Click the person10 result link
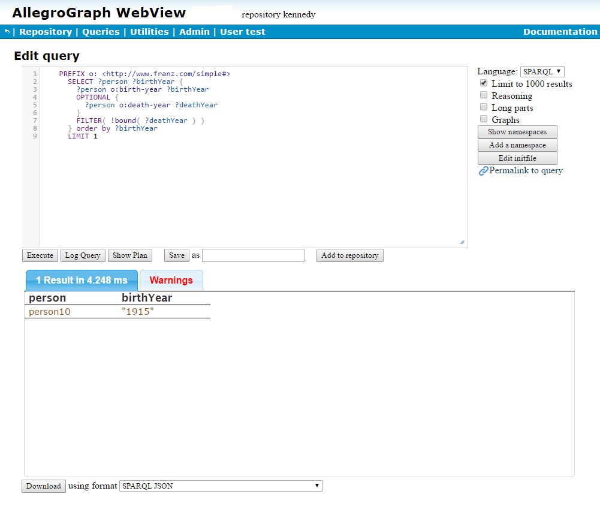This screenshot has width=600, height=506. click(x=49, y=312)
